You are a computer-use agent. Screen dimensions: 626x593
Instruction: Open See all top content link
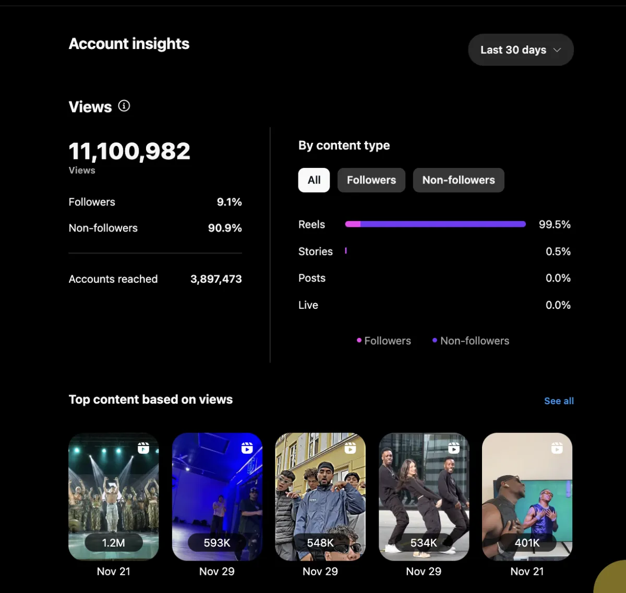pyautogui.click(x=559, y=401)
